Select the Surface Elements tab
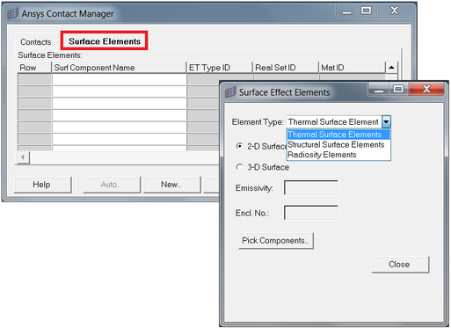The image size is (451, 328). (105, 41)
